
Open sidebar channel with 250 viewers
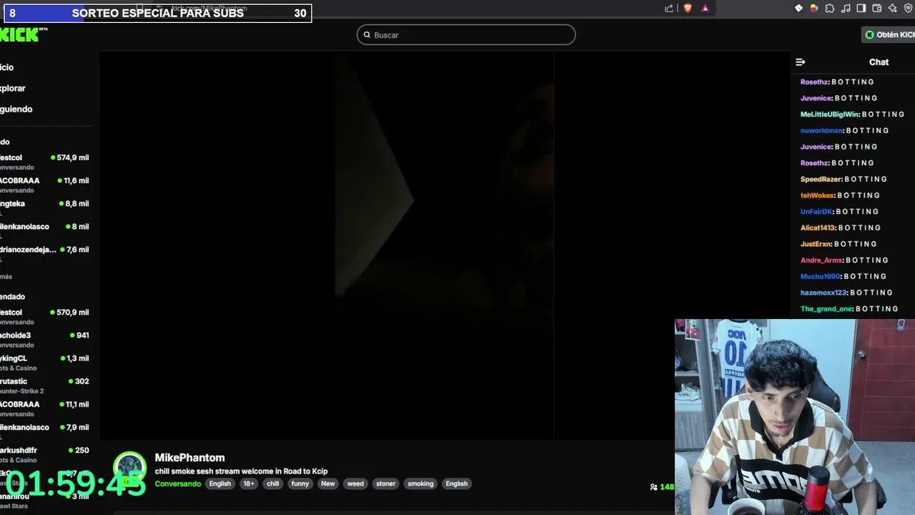45,454
